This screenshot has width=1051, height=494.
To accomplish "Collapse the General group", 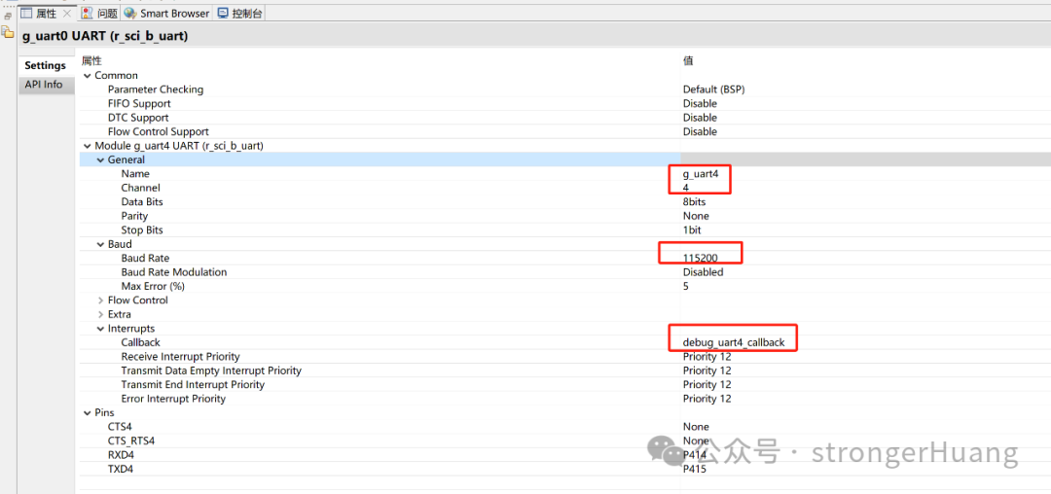I will 100,160.
